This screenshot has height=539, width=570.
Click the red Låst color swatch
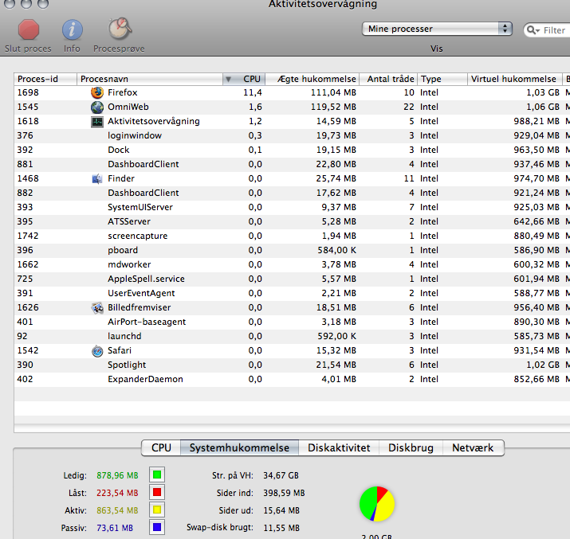pos(157,492)
